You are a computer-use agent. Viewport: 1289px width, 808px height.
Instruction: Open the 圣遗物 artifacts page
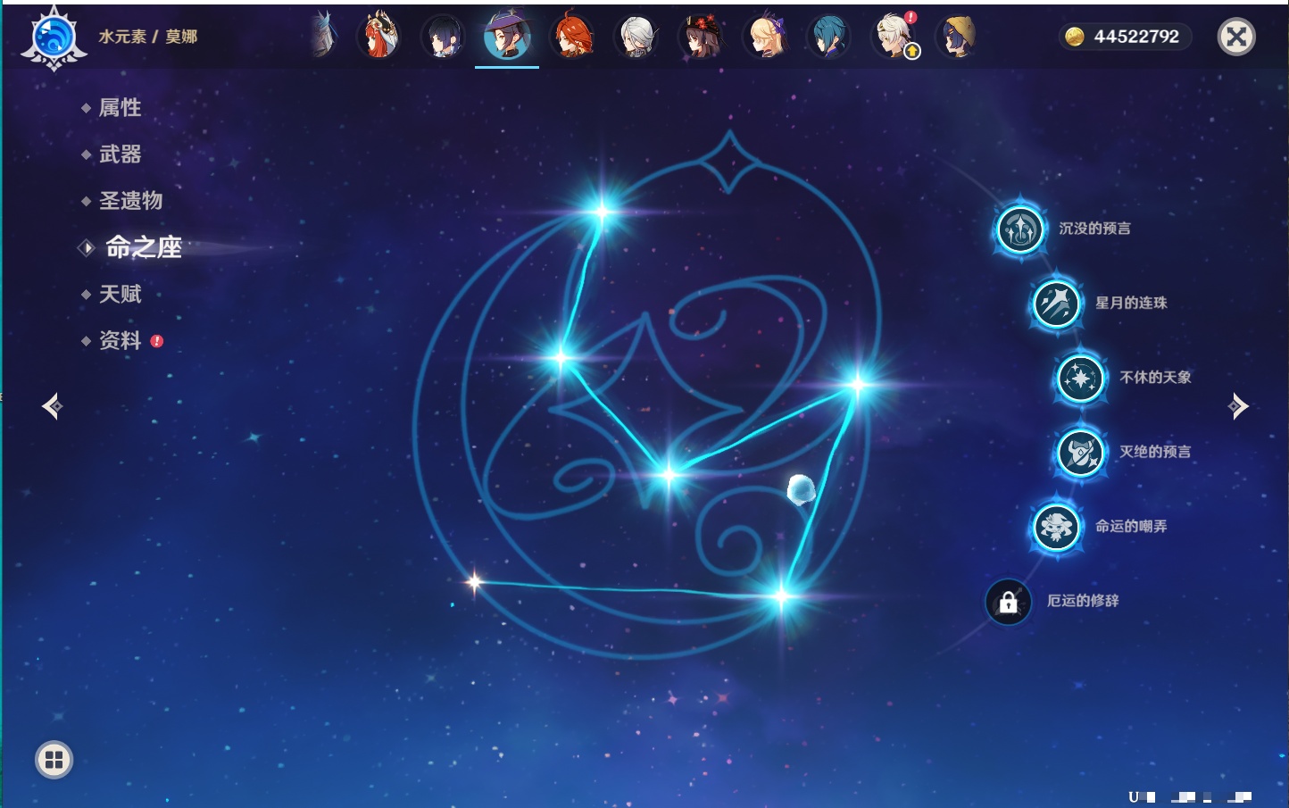(x=130, y=201)
